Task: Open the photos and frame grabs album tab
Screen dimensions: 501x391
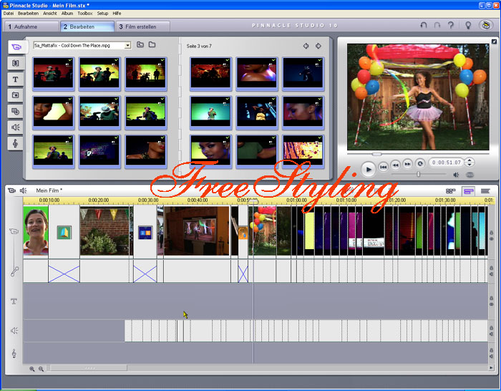Action: click(x=15, y=95)
